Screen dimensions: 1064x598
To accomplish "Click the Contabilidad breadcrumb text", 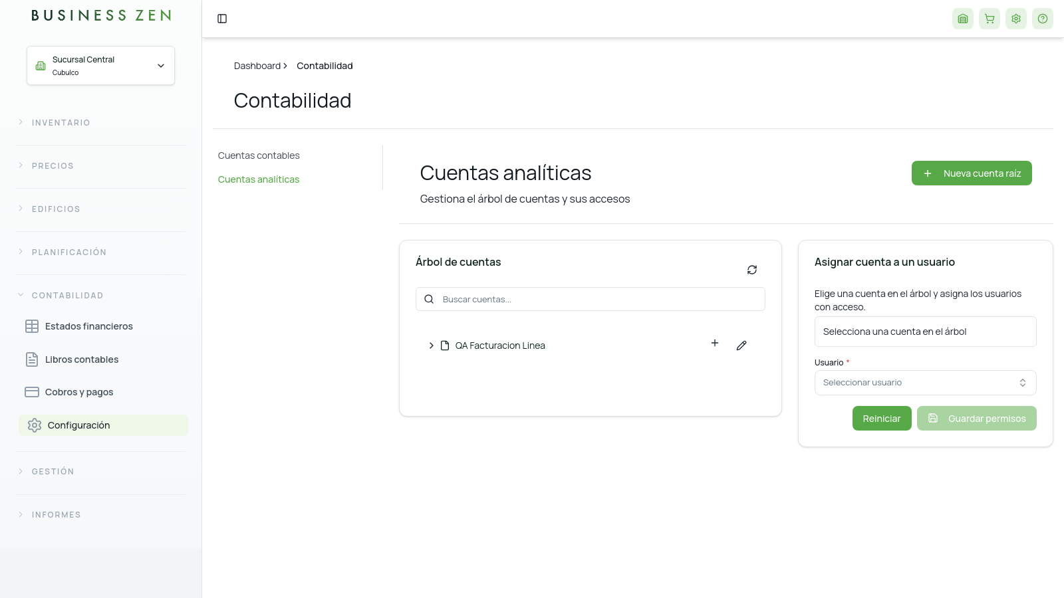I will pos(325,66).
